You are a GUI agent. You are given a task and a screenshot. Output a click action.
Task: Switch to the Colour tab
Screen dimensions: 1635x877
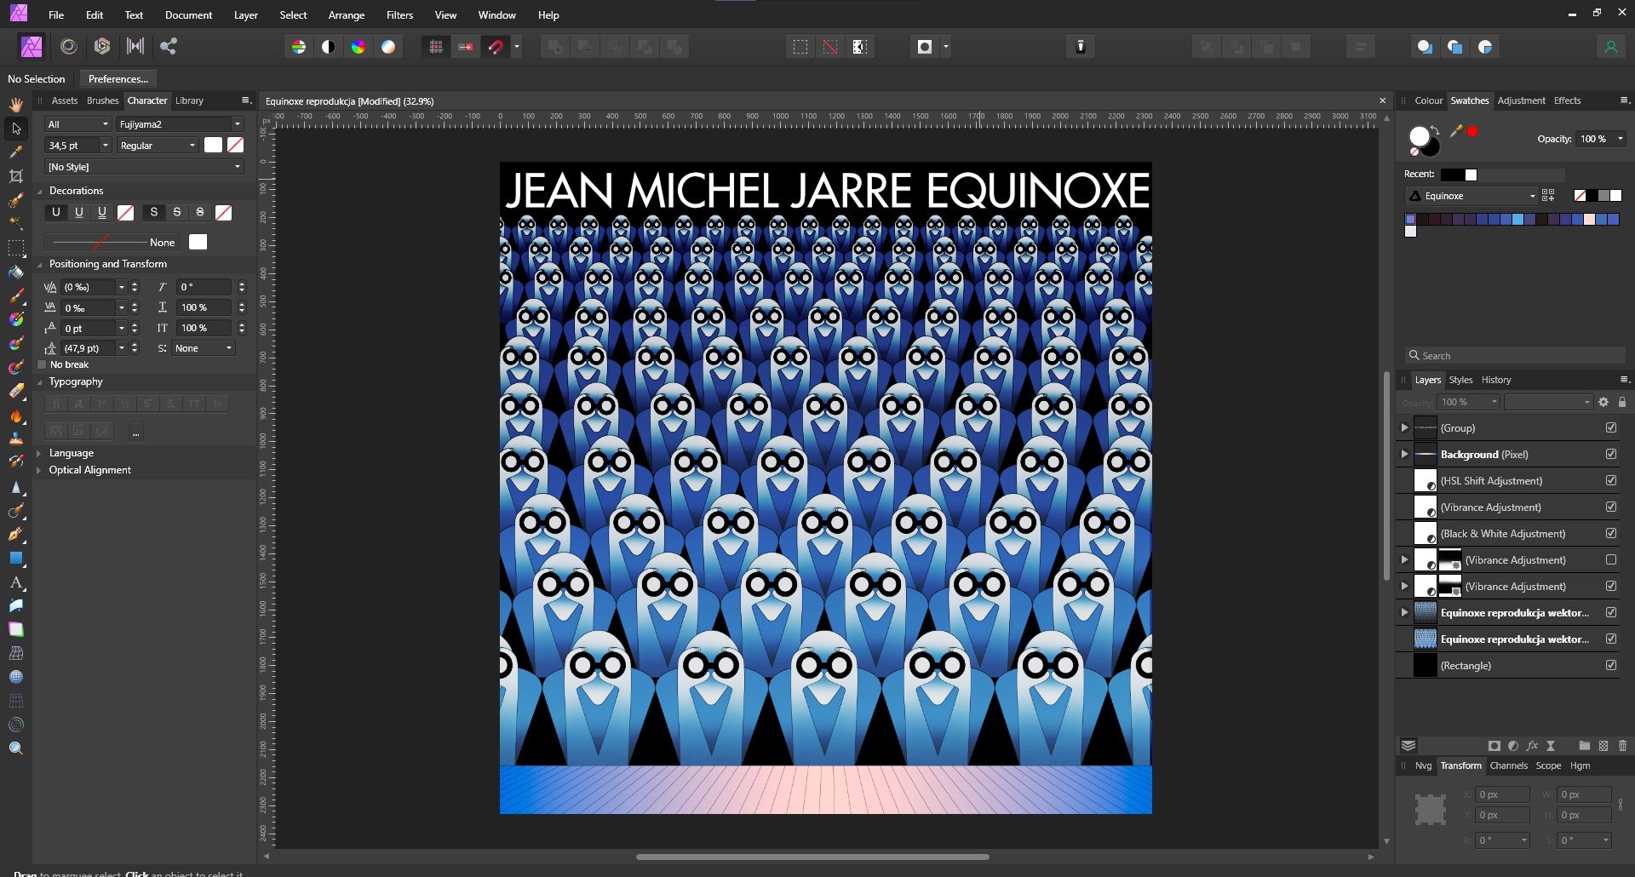[1428, 100]
